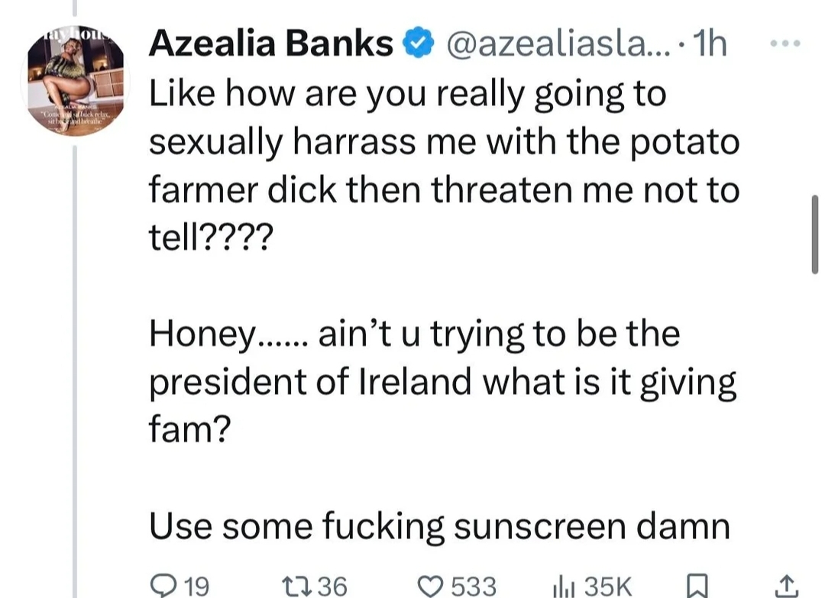Bookmark this tweet
This screenshot has height=598, width=825.
696,587
